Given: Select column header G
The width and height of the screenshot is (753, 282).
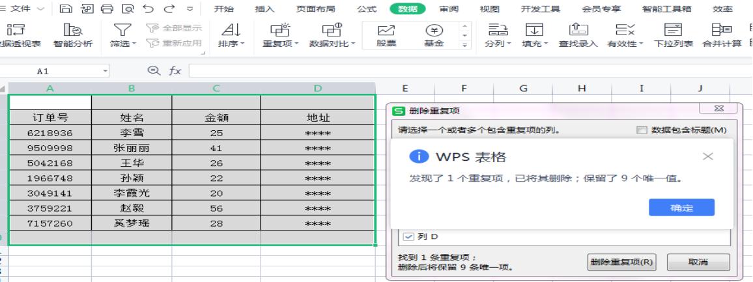Looking at the screenshot, I should (x=524, y=89).
